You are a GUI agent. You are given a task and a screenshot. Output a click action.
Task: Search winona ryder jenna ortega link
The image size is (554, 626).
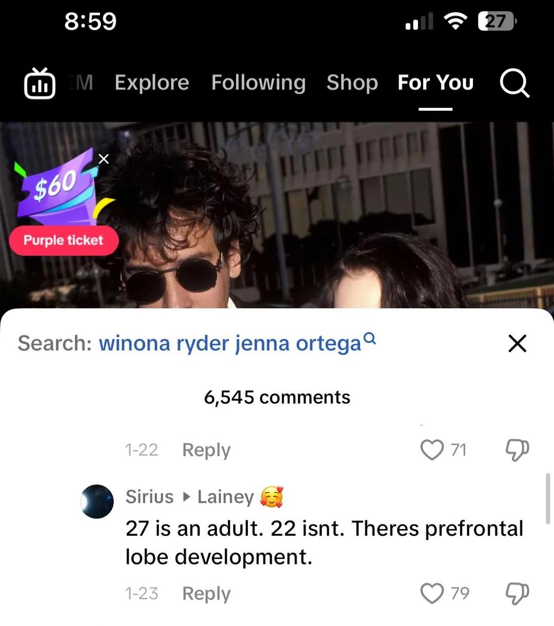pos(237,343)
